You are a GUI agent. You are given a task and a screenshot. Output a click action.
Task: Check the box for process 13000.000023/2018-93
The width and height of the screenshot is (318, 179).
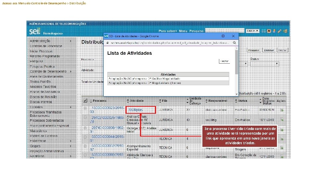pos(85,108)
